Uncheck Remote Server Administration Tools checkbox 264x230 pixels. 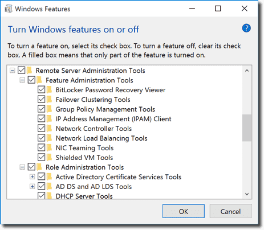point(22,70)
